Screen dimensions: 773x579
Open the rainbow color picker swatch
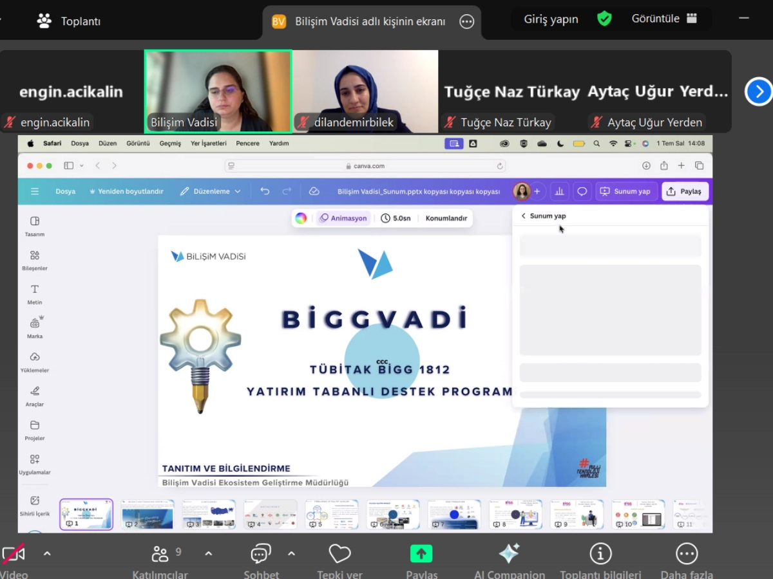pos(301,218)
